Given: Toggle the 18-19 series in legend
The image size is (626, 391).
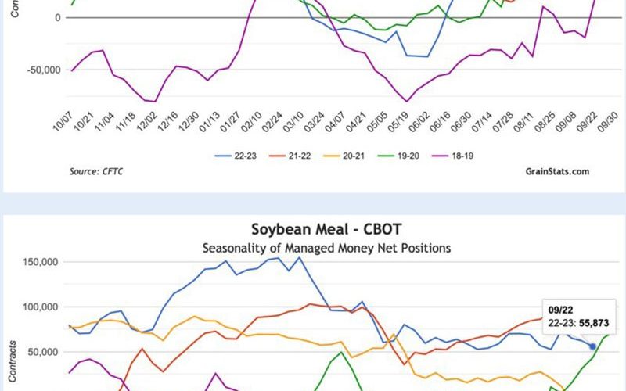Looking at the screenshot, I should click(x=453, y=156).
